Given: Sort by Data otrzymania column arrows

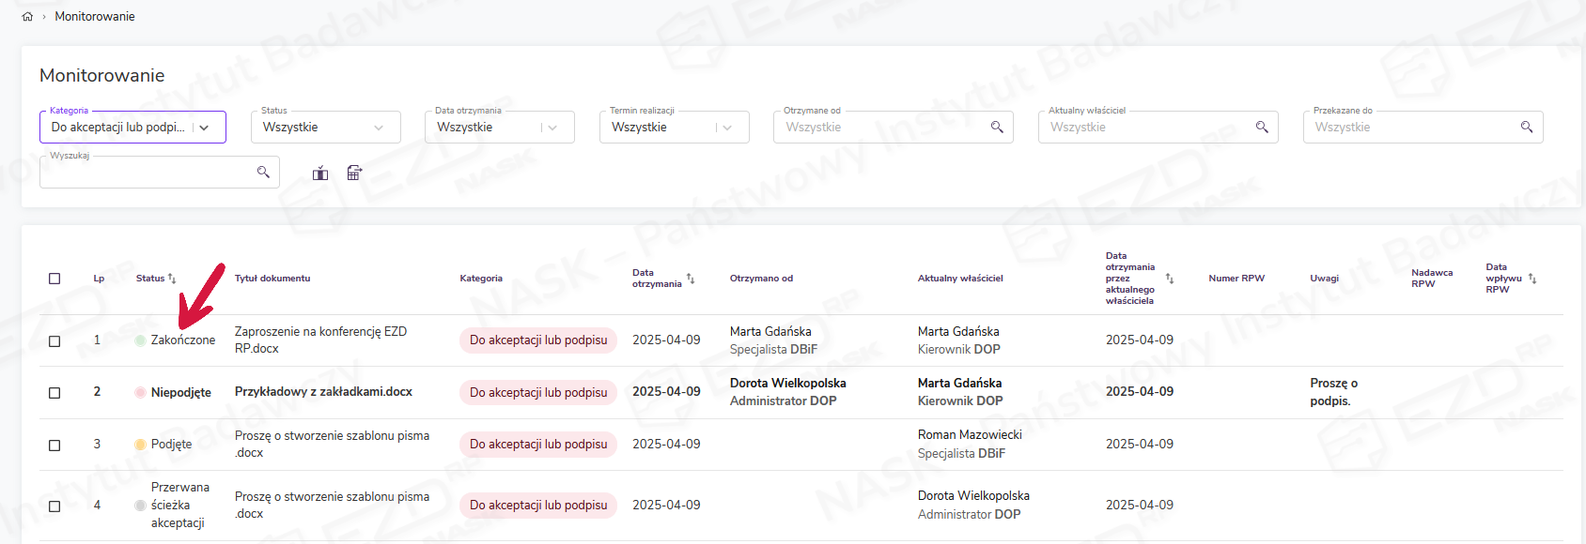Looking at the screenshot, I should pyautogui.click(x=691, y=279).
